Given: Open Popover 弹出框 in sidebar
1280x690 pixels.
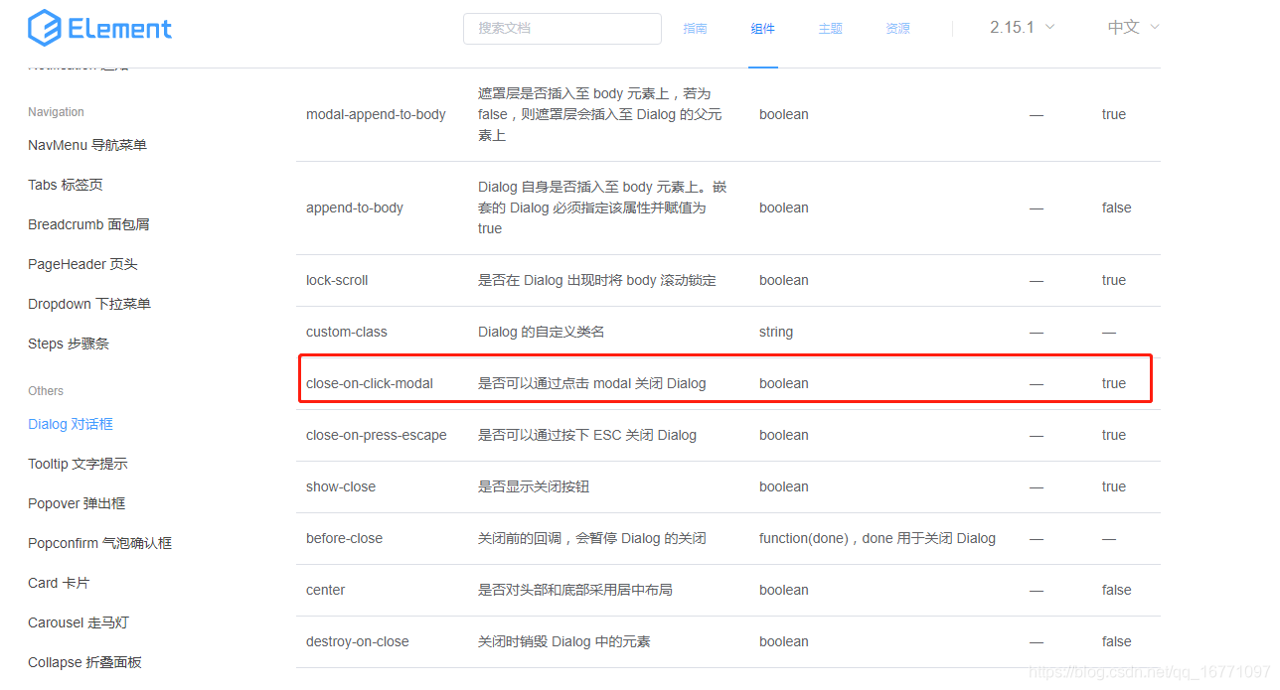Looking at the screenshot, I should point(77,503).
